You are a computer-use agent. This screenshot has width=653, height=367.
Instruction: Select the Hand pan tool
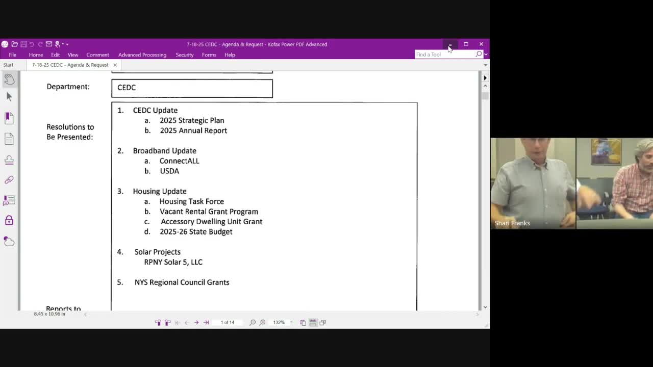[9, 79]
